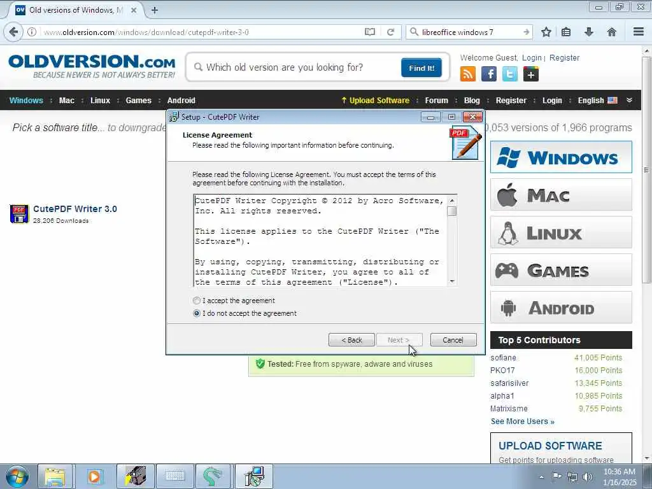Click the RSS feed icon
This screenshot has height=489, width=652.
(468, 74)
